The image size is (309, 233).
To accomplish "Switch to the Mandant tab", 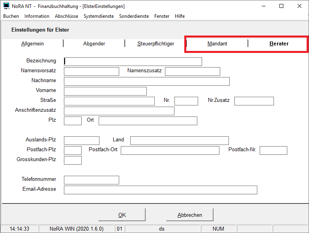I will point(217,44).
